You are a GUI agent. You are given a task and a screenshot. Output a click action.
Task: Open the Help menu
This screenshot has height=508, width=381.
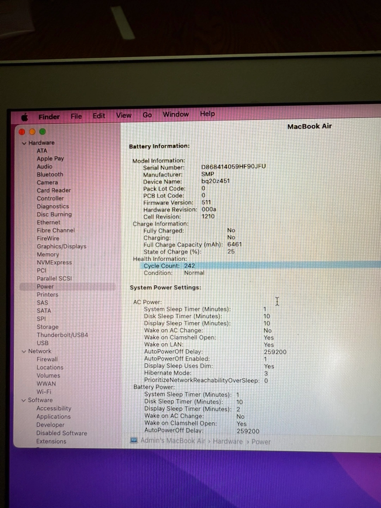(x=207, y=114)
